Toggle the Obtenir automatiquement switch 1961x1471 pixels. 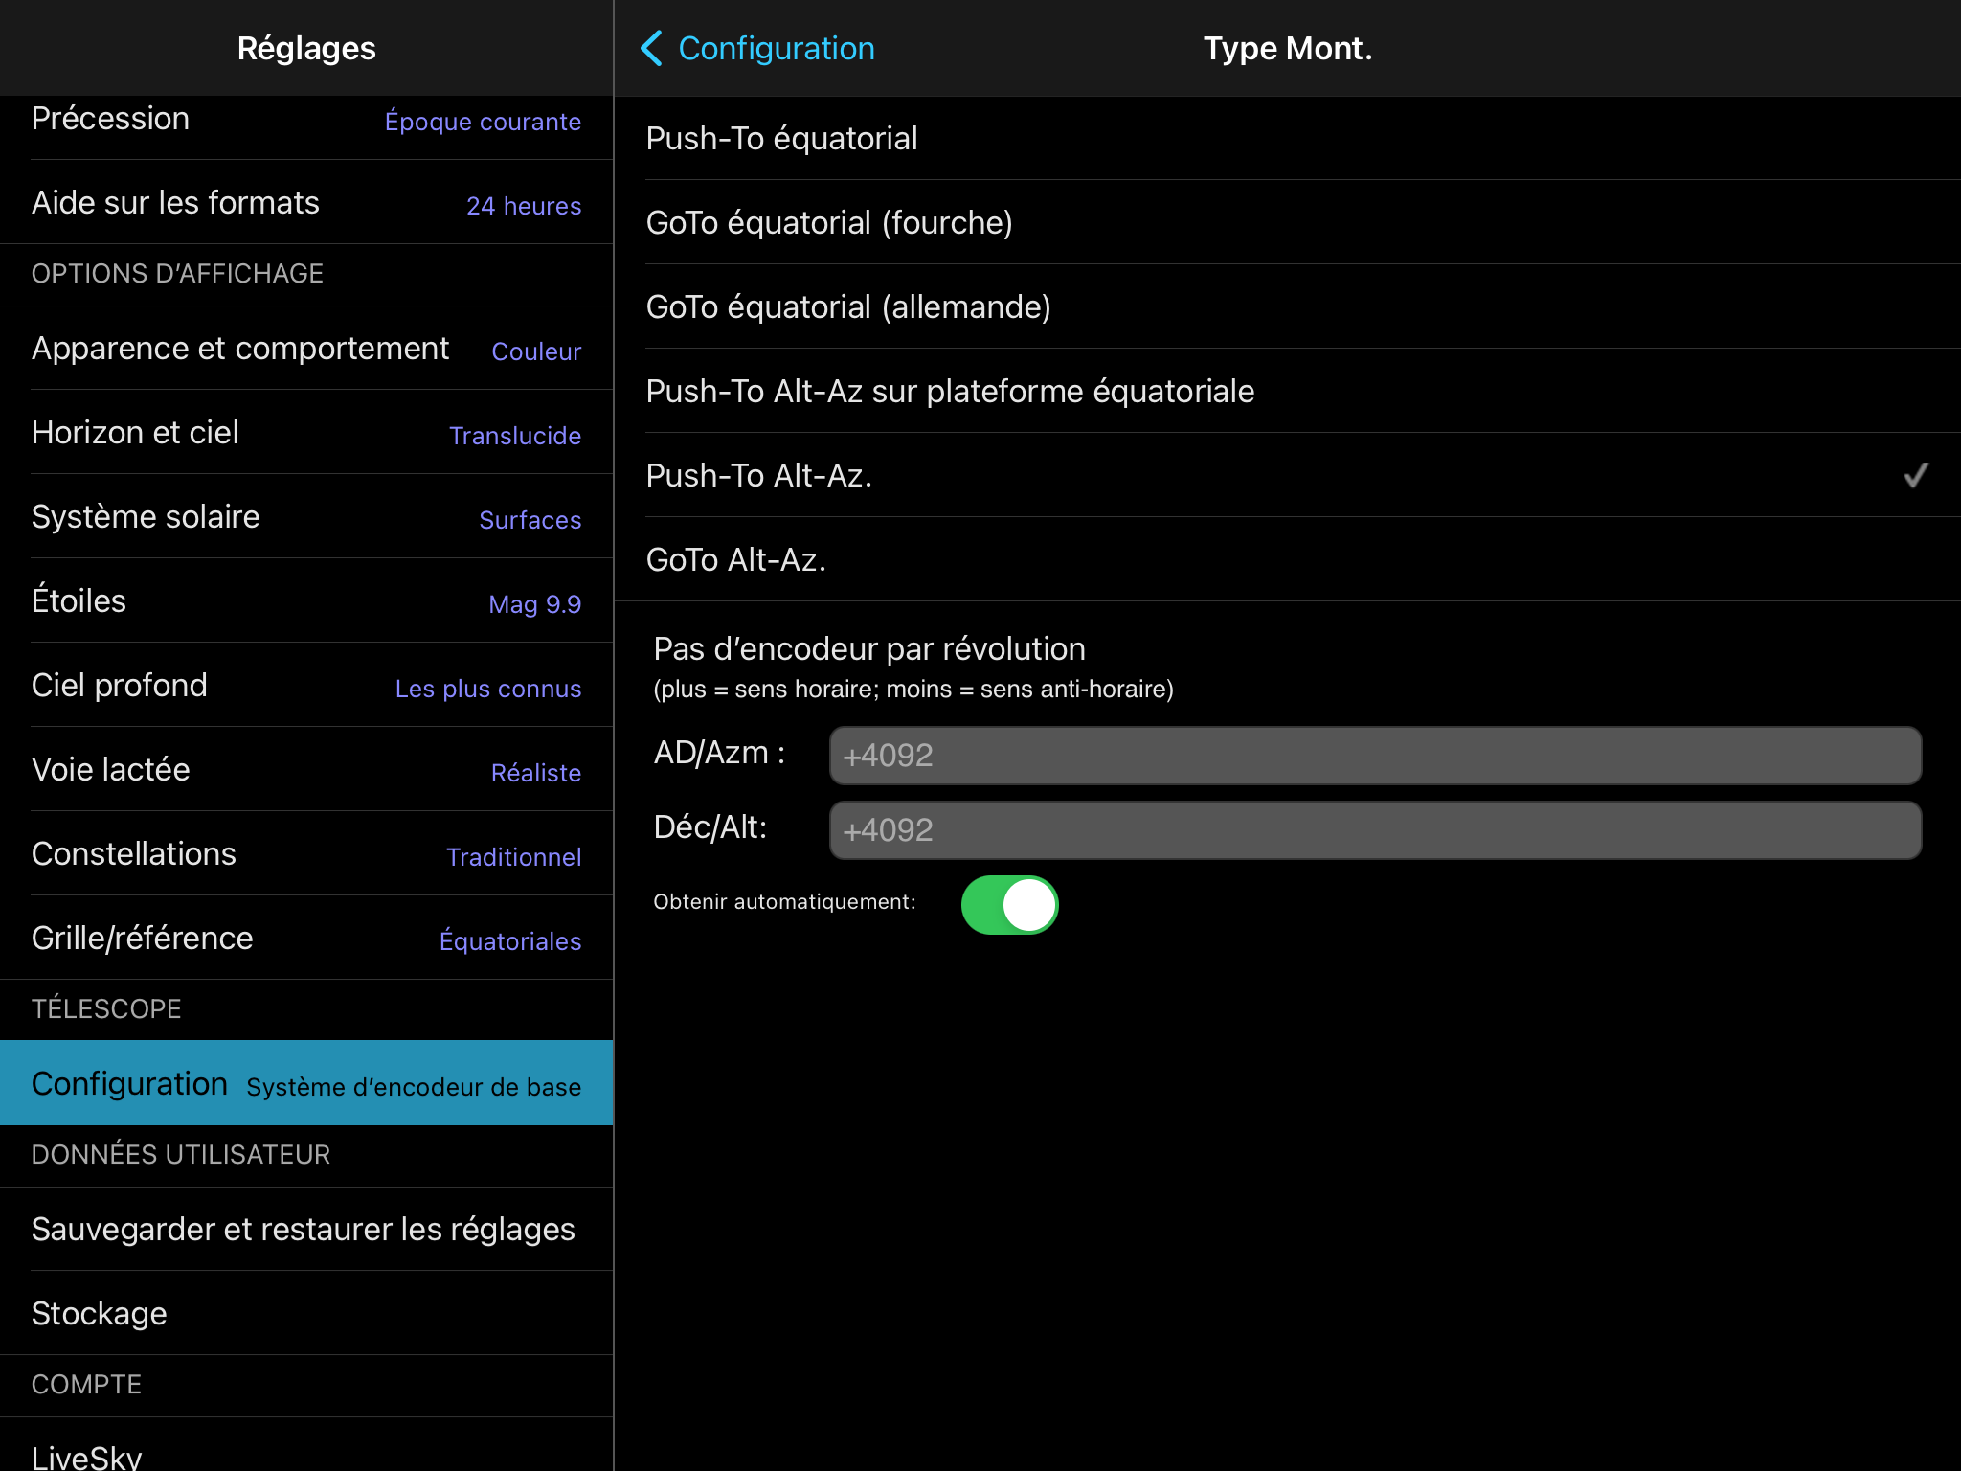pyautogui.click(x=1009, y=904)
